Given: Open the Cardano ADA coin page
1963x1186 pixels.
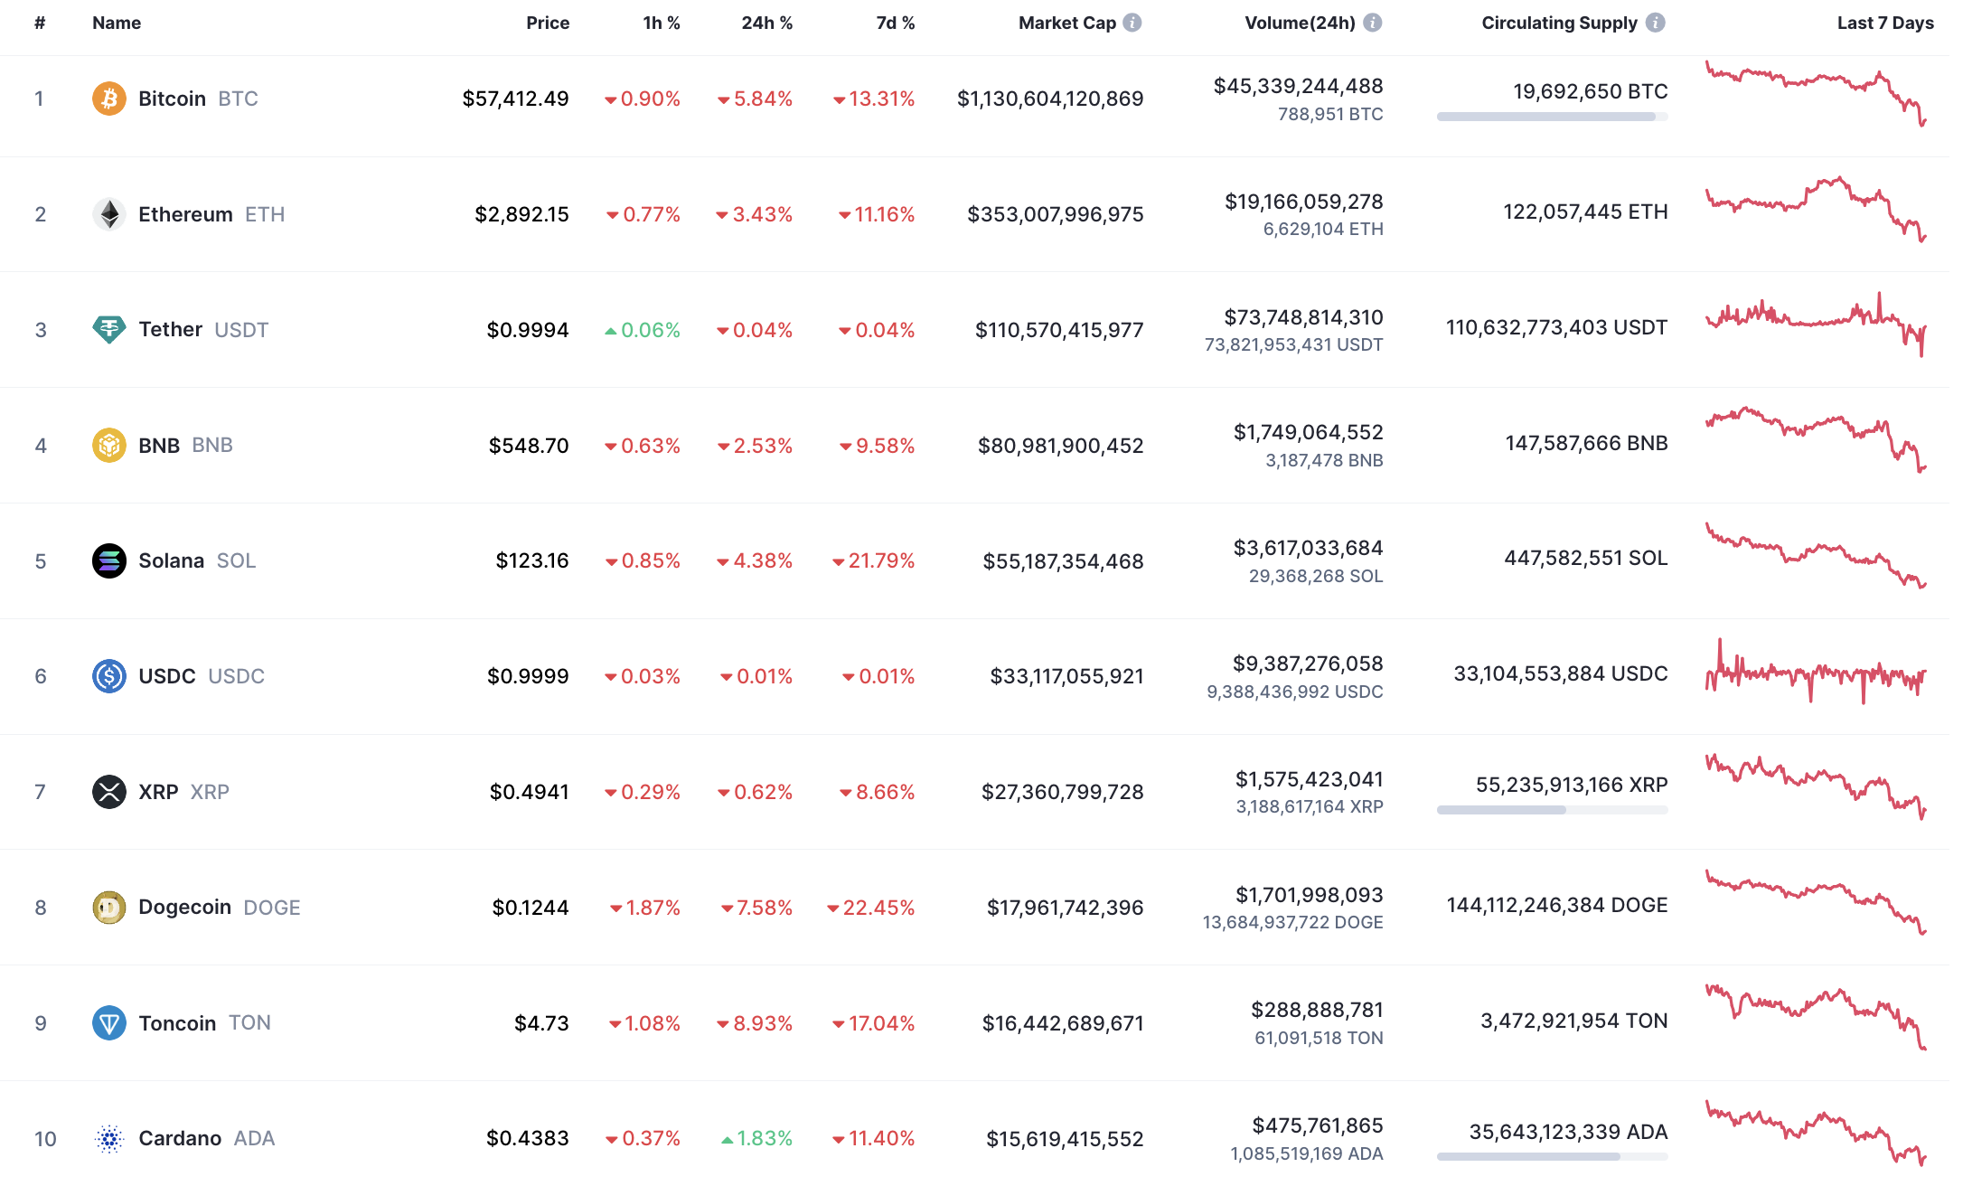Looking at the screenshot, I should tap(180, 1138).
